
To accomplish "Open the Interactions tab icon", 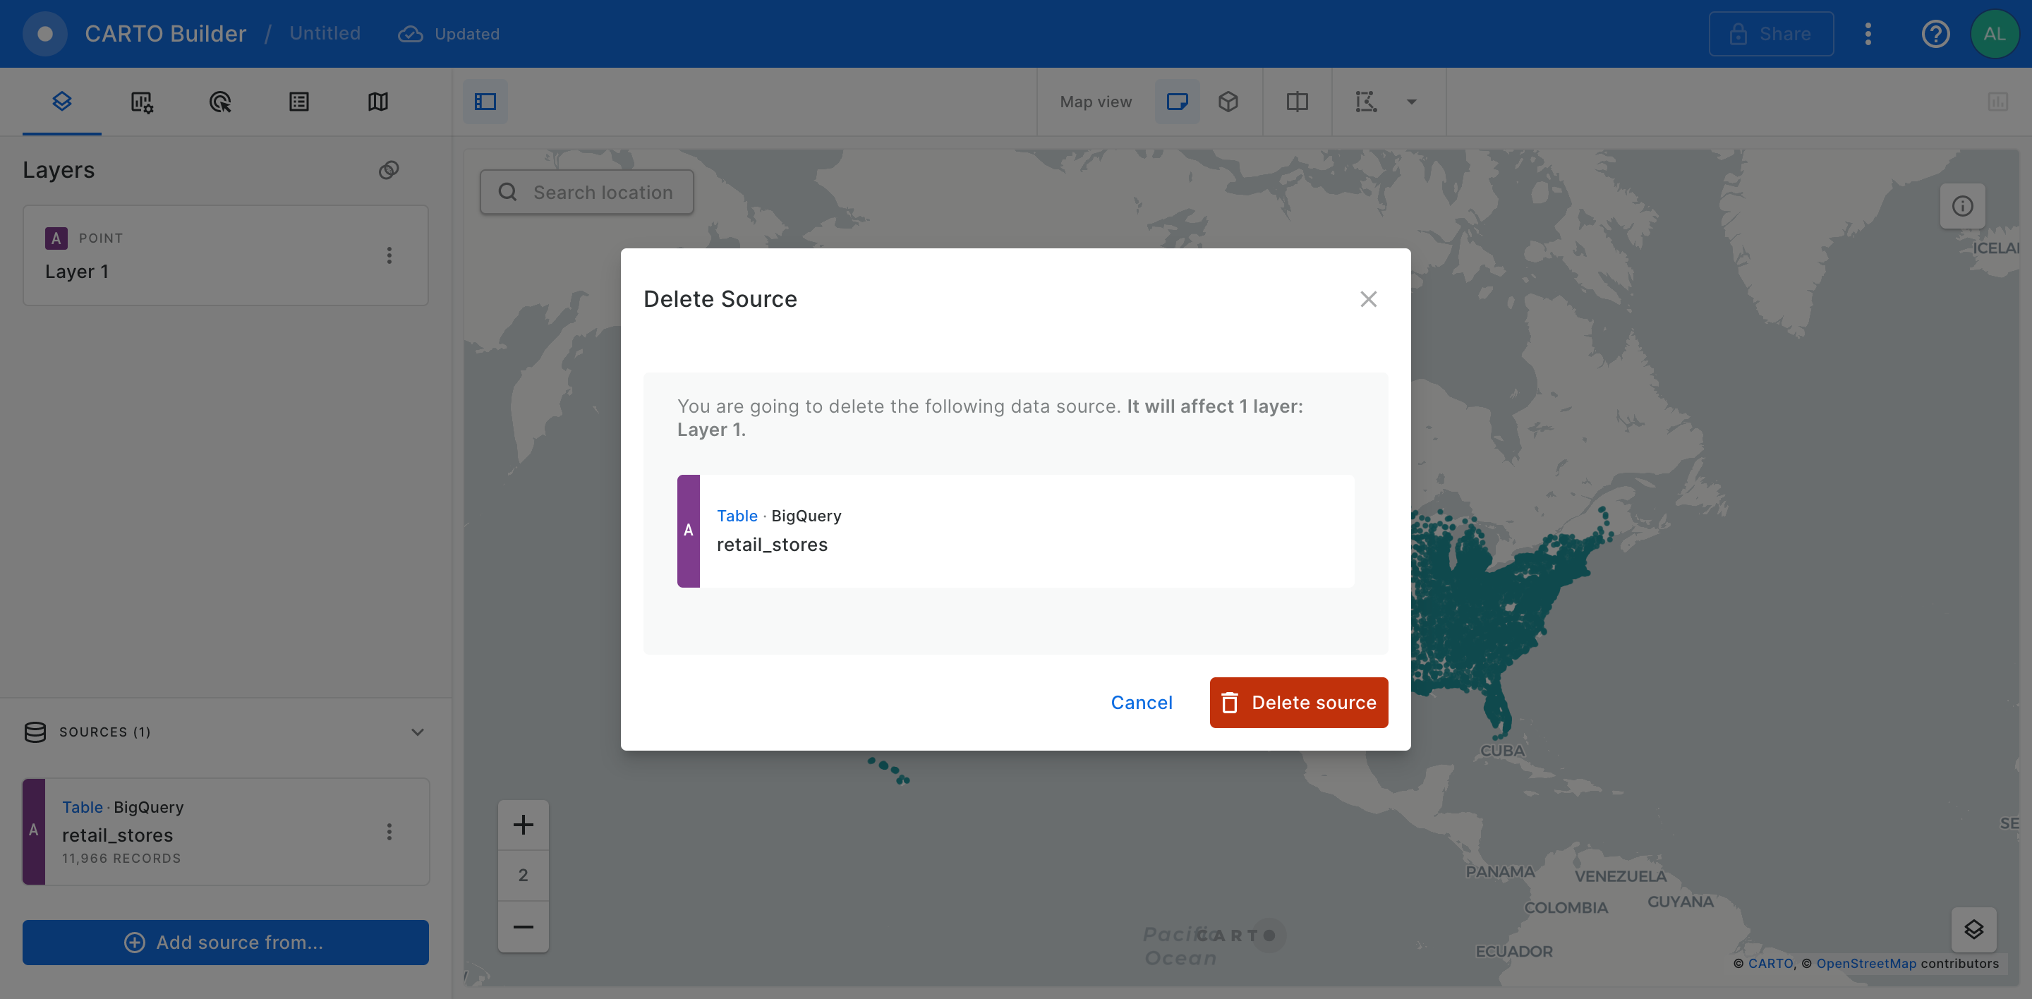I will [220, 102].
